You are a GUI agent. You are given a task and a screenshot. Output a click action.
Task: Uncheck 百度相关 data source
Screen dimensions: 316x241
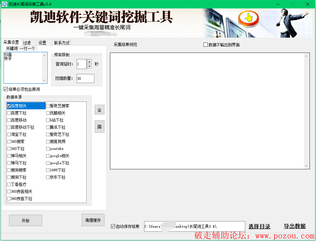pos(9,106)
